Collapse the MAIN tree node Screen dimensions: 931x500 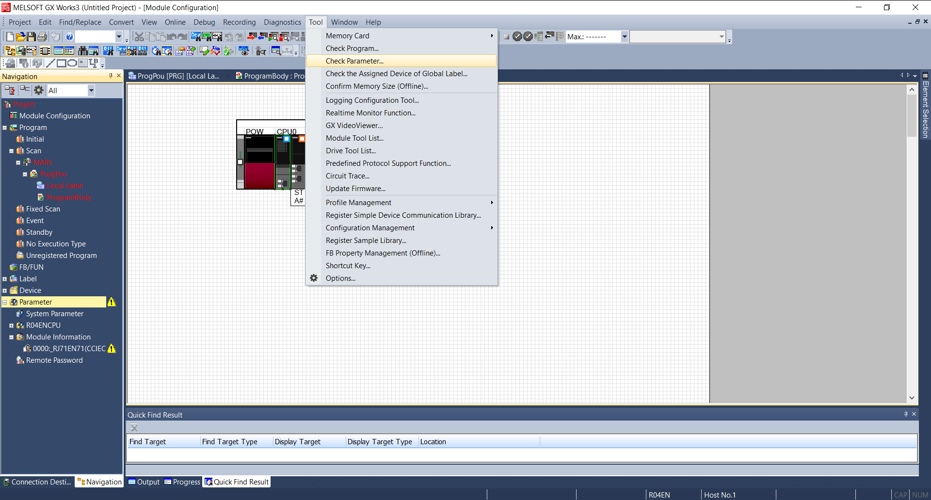point(18,162)
